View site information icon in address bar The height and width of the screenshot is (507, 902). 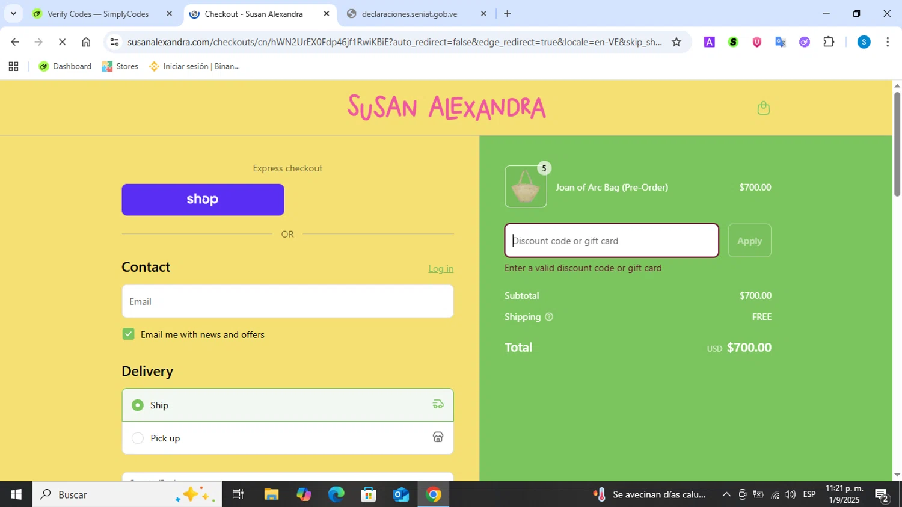click(x=114, y=42)
